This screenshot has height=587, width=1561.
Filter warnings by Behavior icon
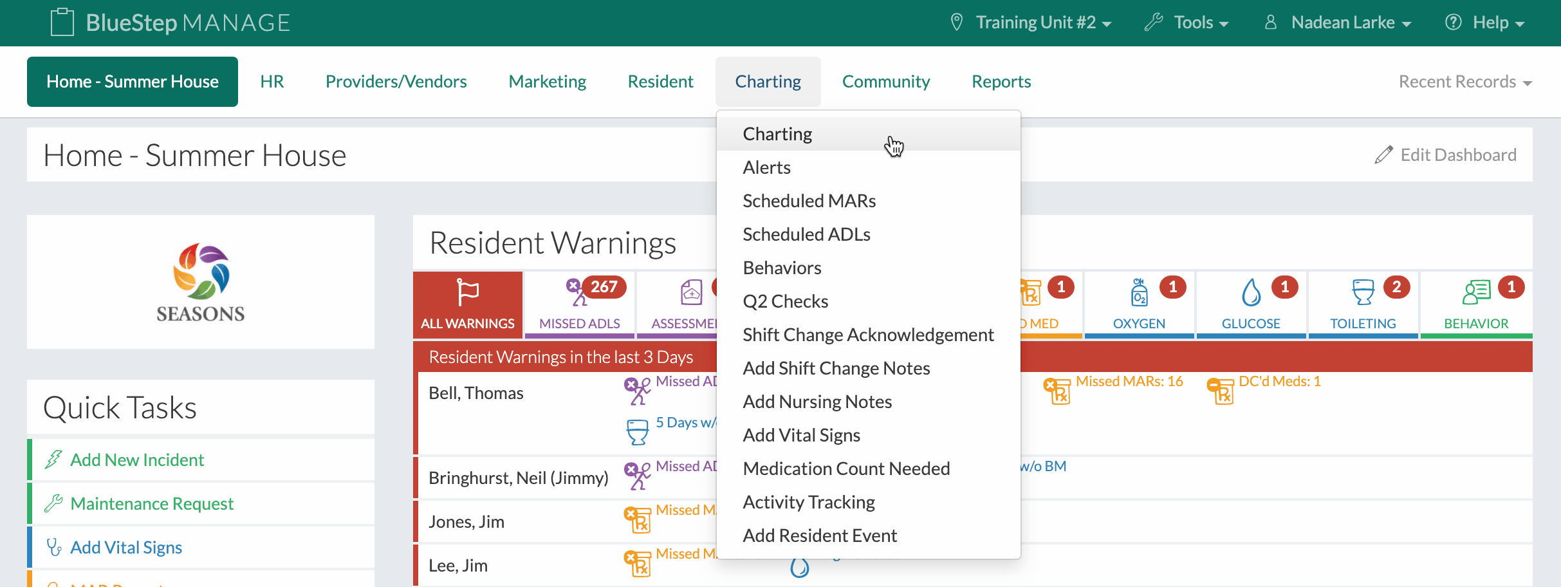[1476, 293]
